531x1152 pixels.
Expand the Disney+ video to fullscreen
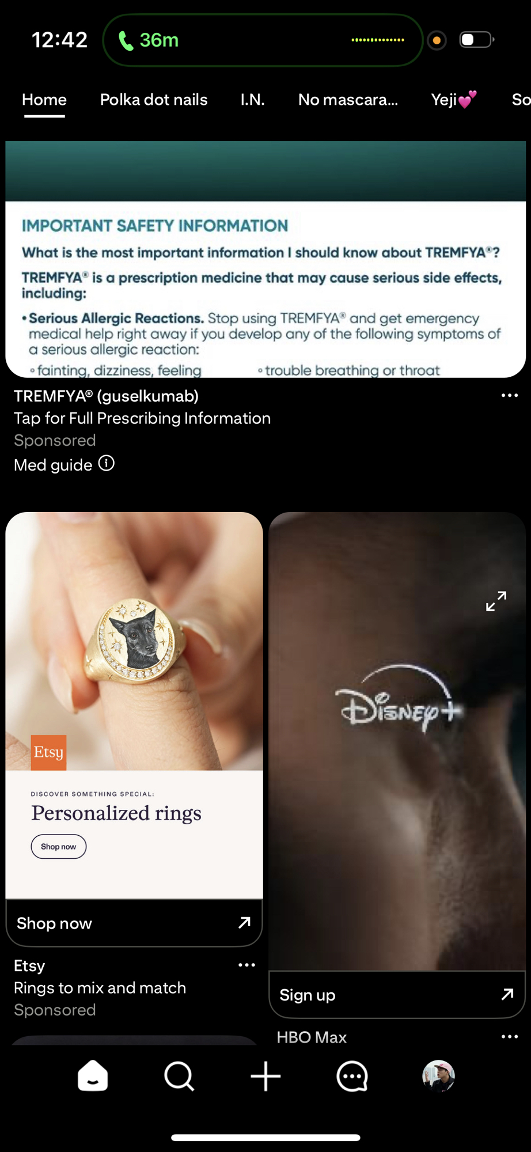pos(496,601)
